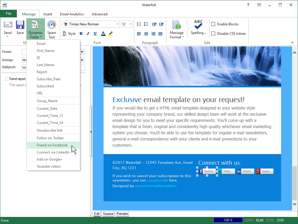Choose Add on Google+ menu item
The image size is (298, 224).
(53, 159)
